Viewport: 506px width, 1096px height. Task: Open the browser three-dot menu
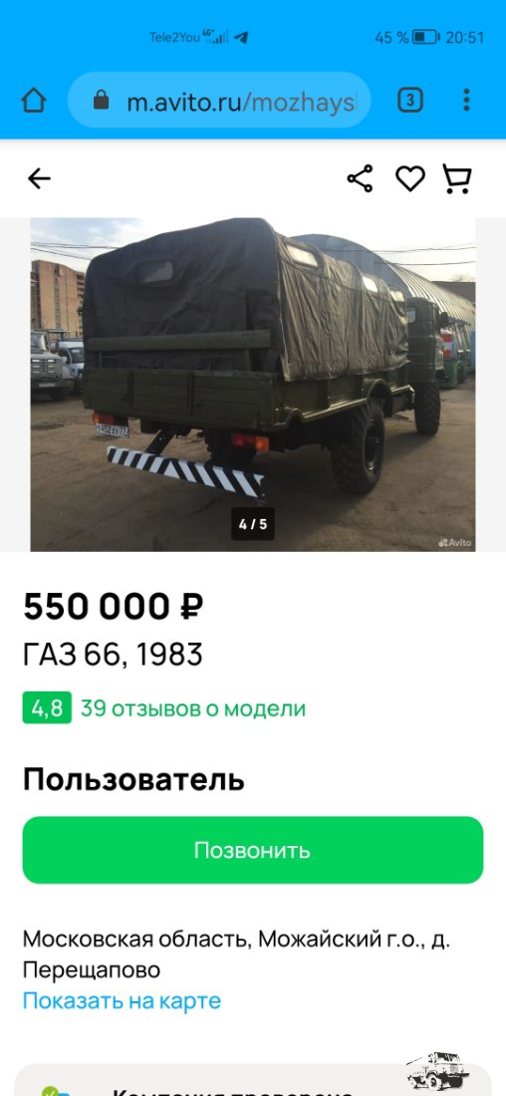[466, 100]
